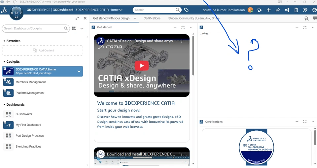Collapse the Dashboards section
317x168 pixels.
4,105
